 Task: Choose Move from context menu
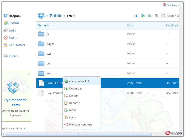tap(82, 110)
